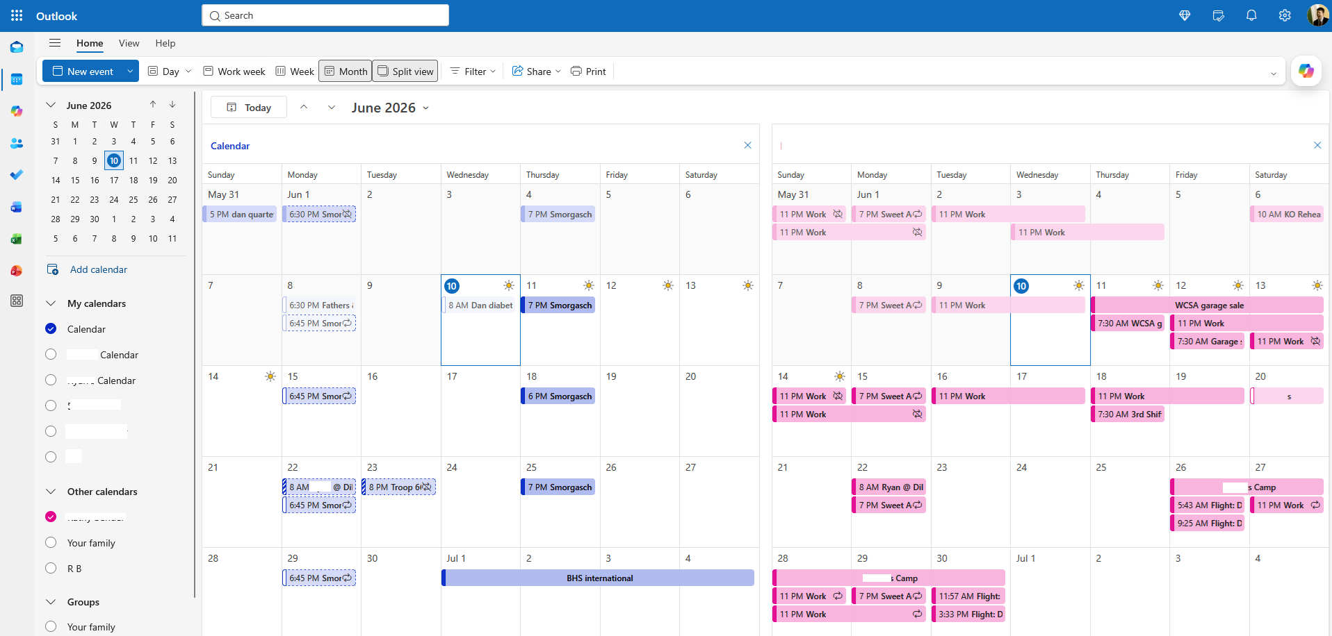Close the Calendar split pane
The image size is (1332, 636).
click(747, 145)
